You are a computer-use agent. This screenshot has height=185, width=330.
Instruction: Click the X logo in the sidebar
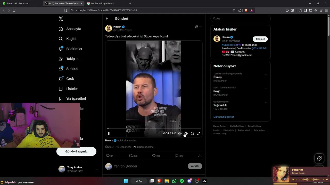(x=61, y=18)
